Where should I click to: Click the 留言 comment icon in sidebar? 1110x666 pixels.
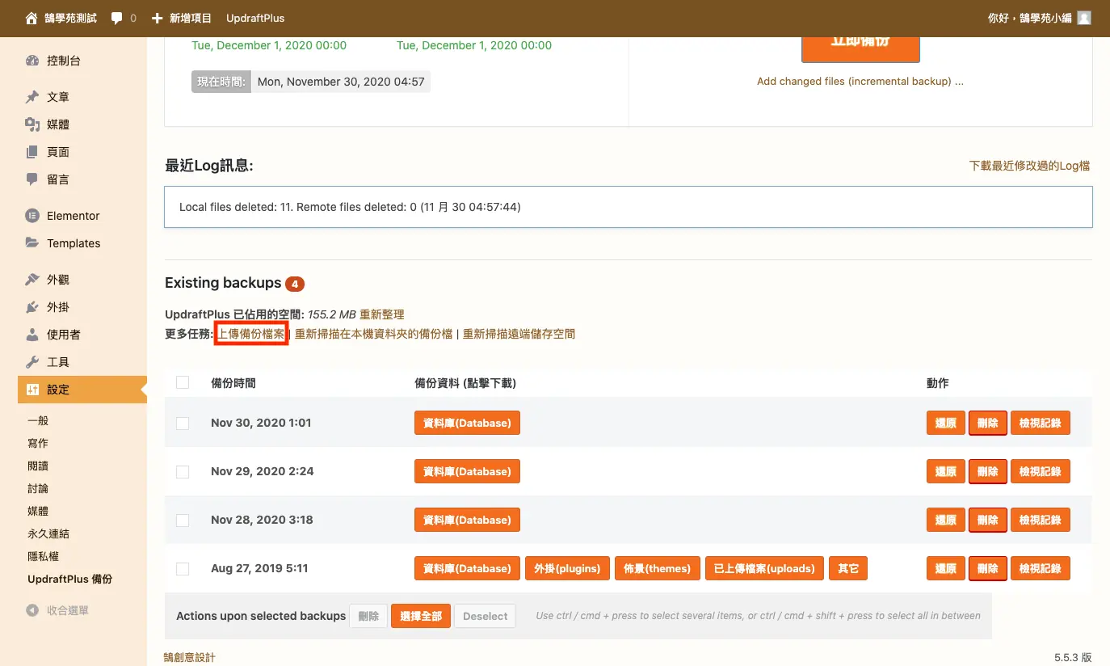32,179
